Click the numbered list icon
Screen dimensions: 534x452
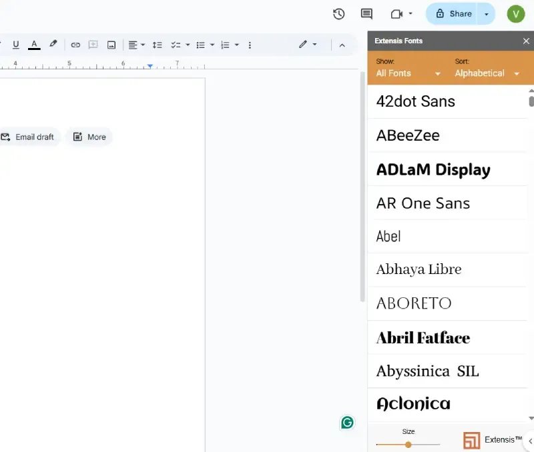(x=225, y=45)
